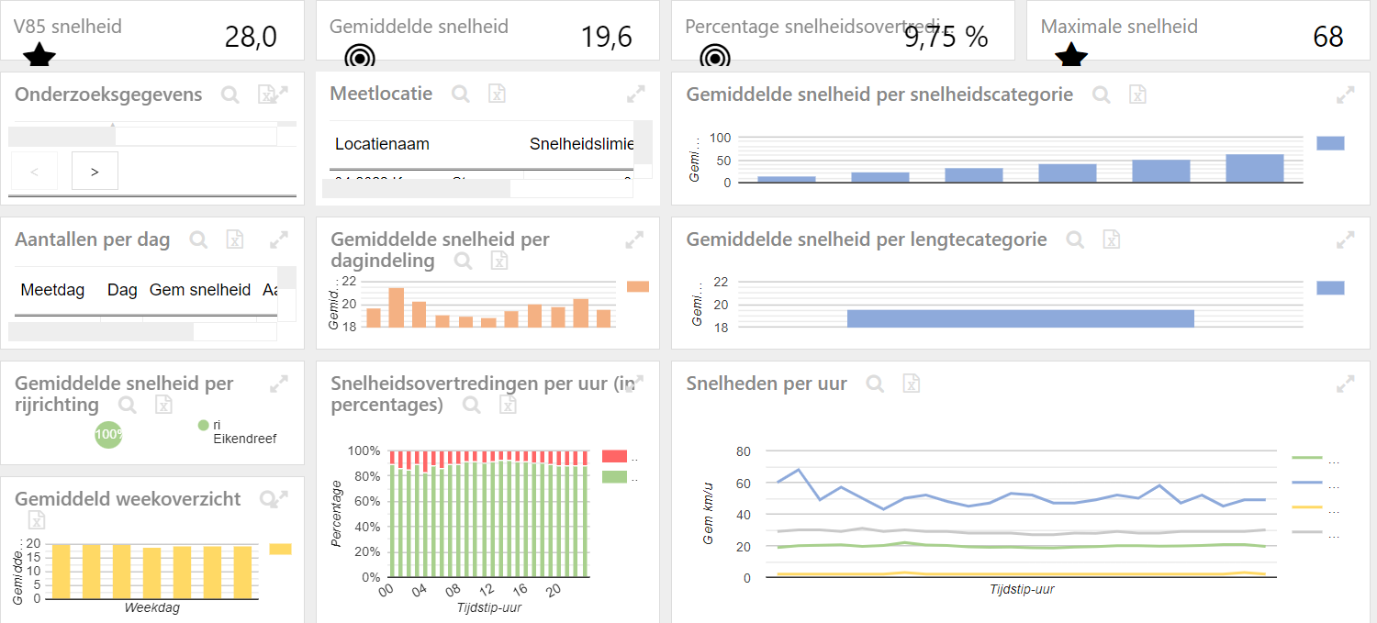Click the search icon beside Onderzoeksgegevens
Screen dimensions: 1377x623
[x=229, y=94]
